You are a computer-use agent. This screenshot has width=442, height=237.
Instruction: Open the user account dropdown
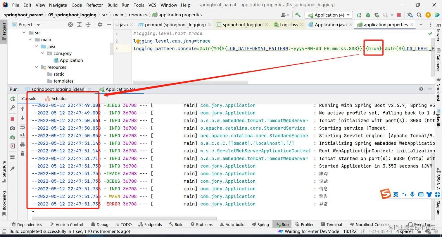tap(285, 15)
